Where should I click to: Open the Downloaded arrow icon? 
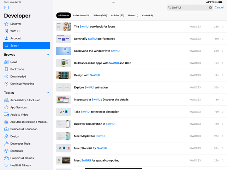click(x=6, y=77)
